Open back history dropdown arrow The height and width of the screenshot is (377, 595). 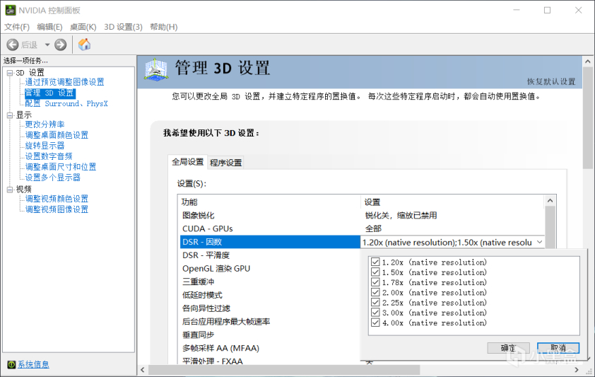coord(47,45)
